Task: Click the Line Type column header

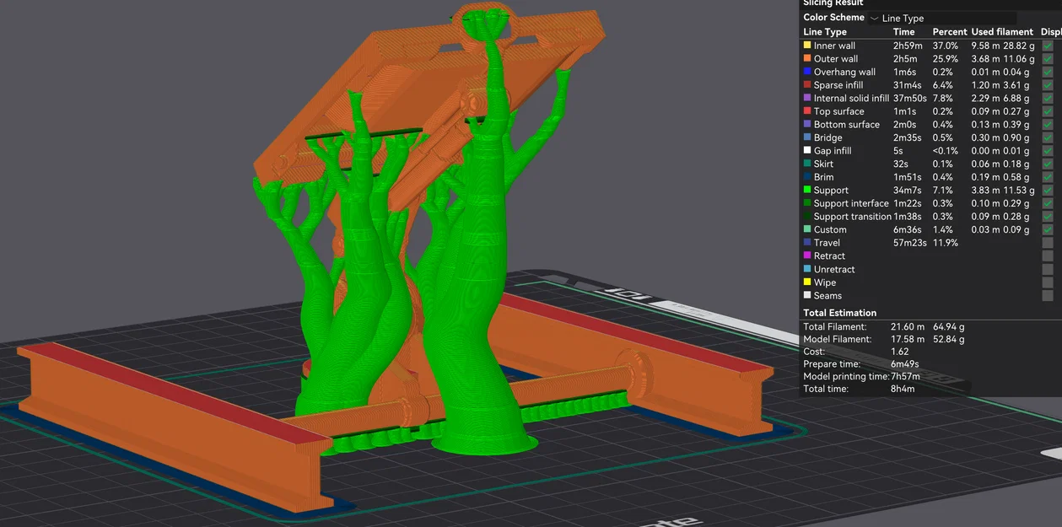Action: coord(825,32)
